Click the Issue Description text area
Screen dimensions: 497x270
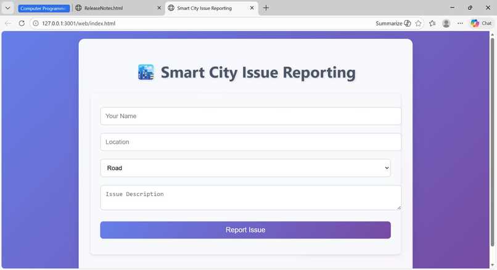click(251, 198)
